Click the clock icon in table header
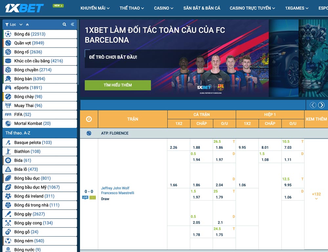328x252 pixels. (89, 119)
